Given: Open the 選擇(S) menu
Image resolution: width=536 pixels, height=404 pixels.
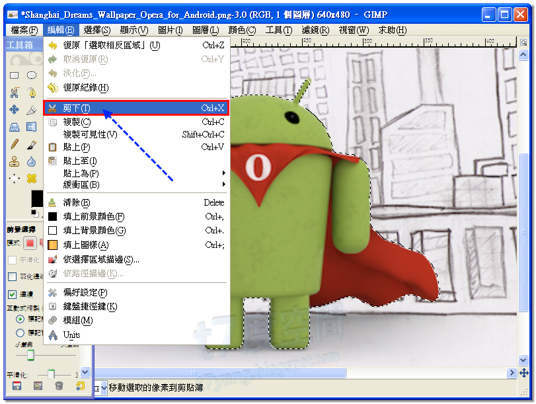Looking at the screenshot, I should pyautogui.click(x=97, y=30).
